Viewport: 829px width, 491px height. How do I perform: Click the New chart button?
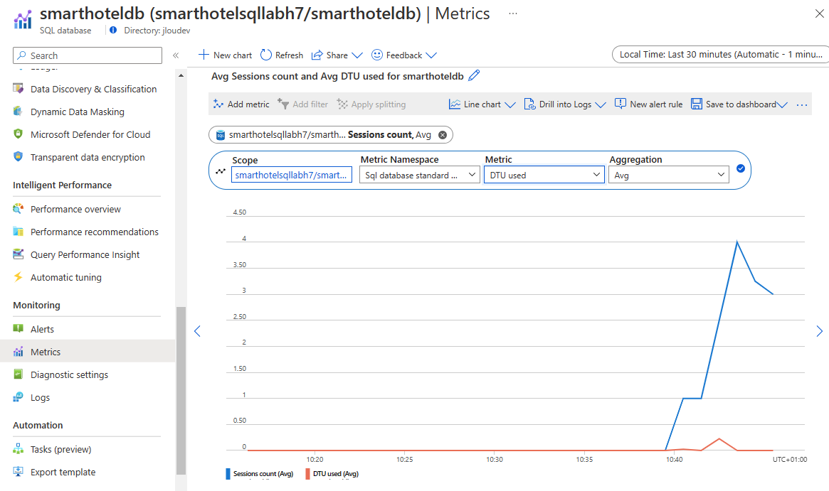[x=226, y=55]
